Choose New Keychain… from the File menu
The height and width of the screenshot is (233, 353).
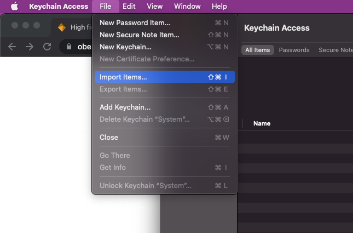[165, 47]
